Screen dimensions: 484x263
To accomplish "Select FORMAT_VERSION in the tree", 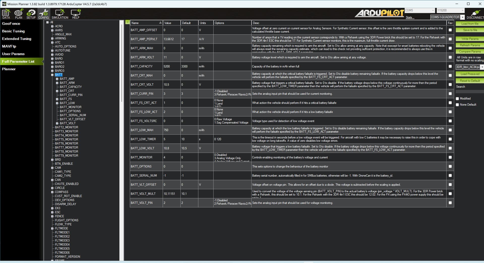I will [x=68, y=257].
